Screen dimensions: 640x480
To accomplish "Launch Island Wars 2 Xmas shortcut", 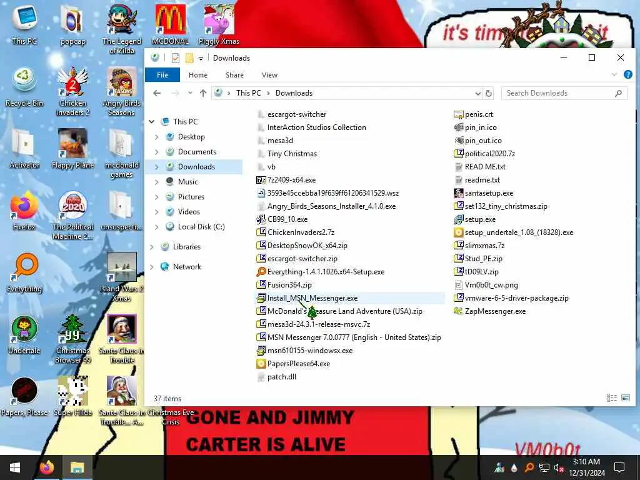I will [121, 277].
